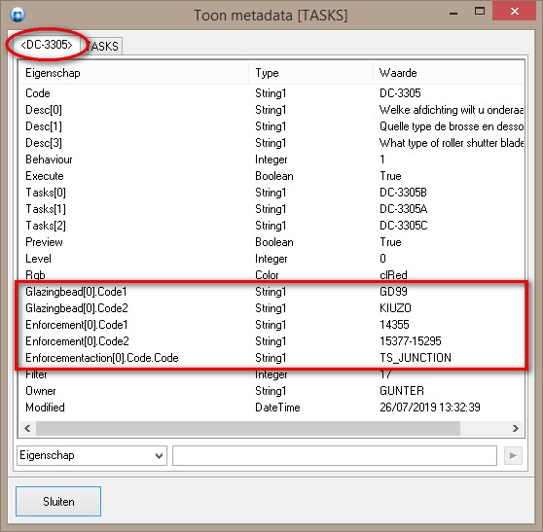Minimize the Toon metadata window
This screenshot has height=532, width=543.
tap(453, 13)
